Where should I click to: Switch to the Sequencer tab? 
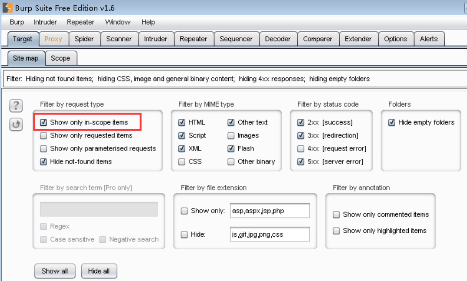point(236,39)
